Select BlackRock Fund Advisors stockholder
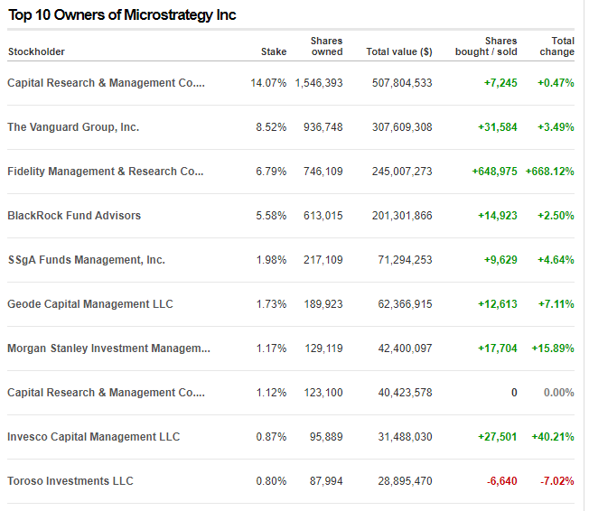Screen dimensions: 589x511 [74, 216]
